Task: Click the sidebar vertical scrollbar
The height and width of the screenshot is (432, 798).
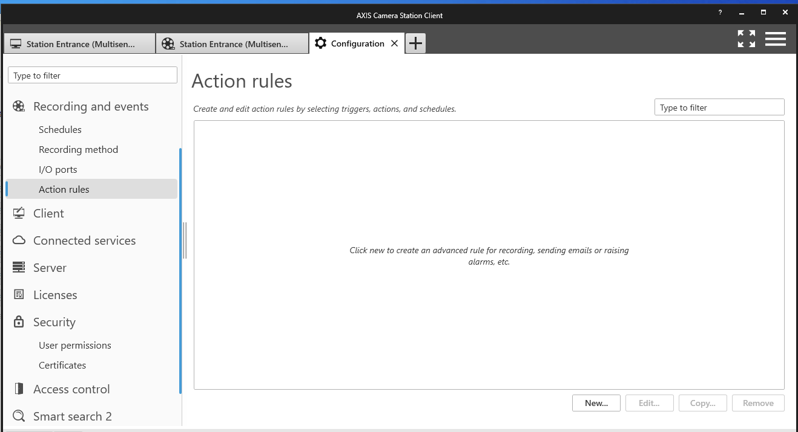Action: 180,272
